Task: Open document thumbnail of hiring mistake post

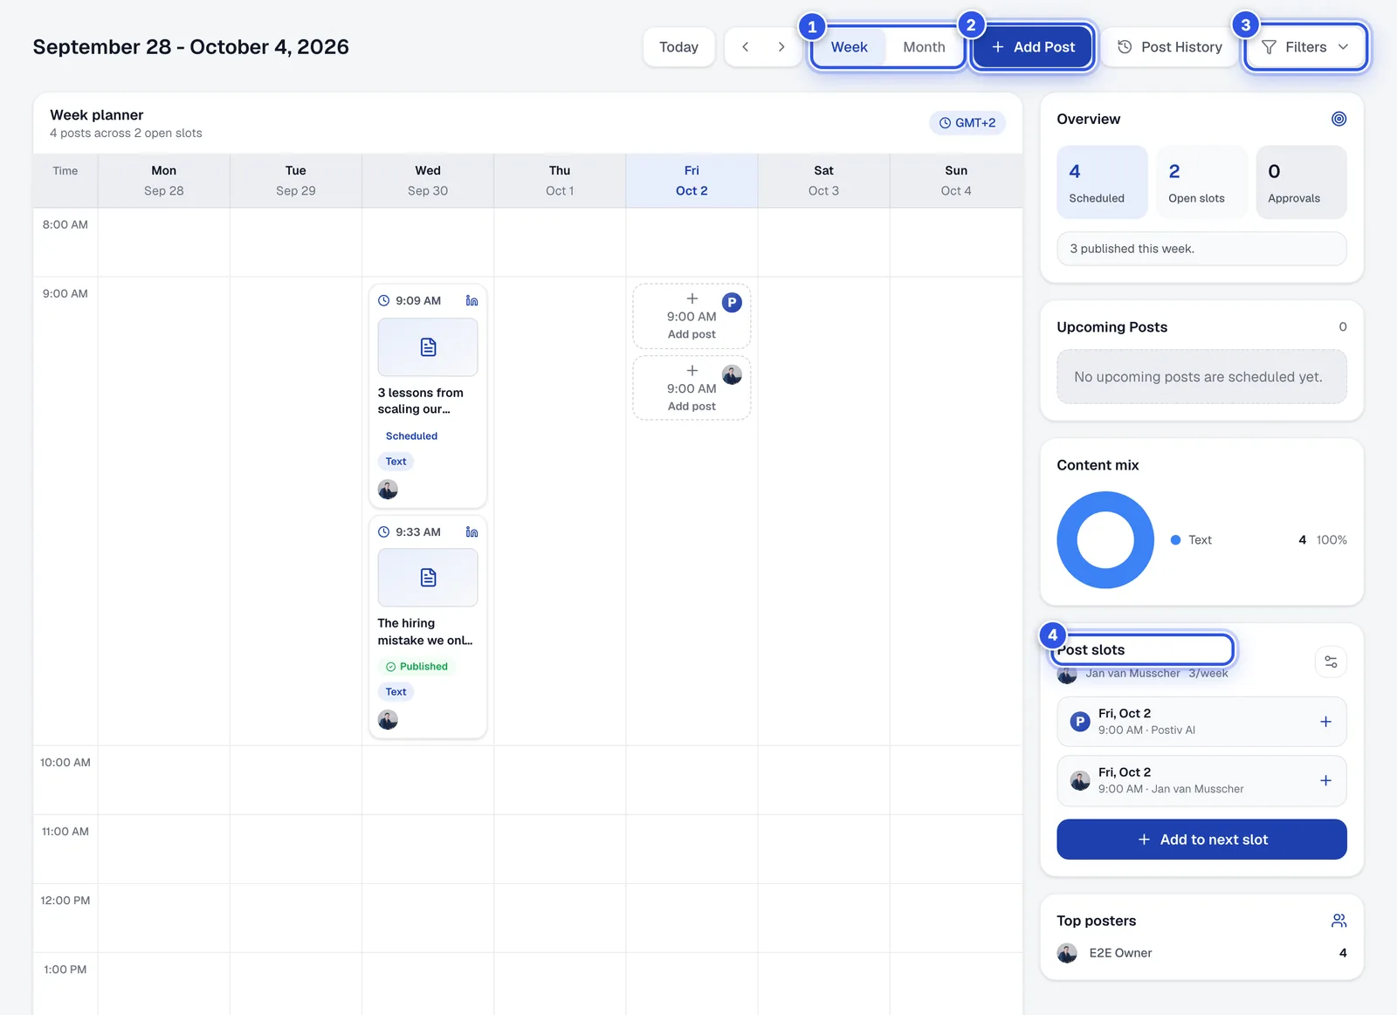Action: pos(428,578)
